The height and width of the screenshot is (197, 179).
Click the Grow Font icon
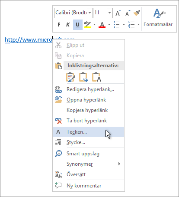click(x=118, y=13)
